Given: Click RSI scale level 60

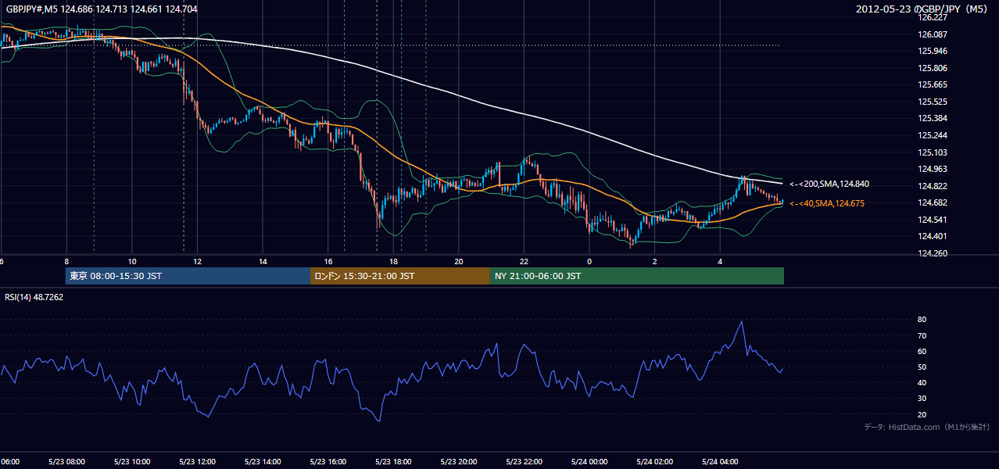Looking at the screenshot, I should [x=922, y=351].
